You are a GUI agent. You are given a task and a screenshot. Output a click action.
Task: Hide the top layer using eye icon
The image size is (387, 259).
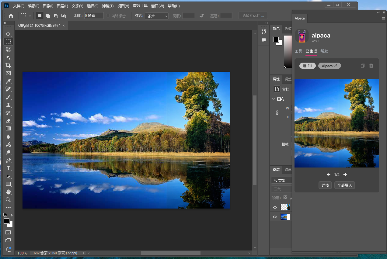pos(275,207)
